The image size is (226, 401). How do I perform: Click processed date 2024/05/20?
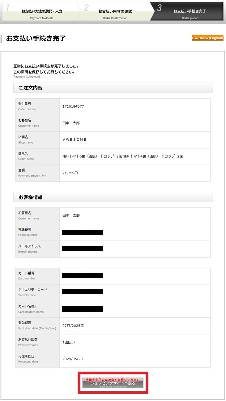73,359
